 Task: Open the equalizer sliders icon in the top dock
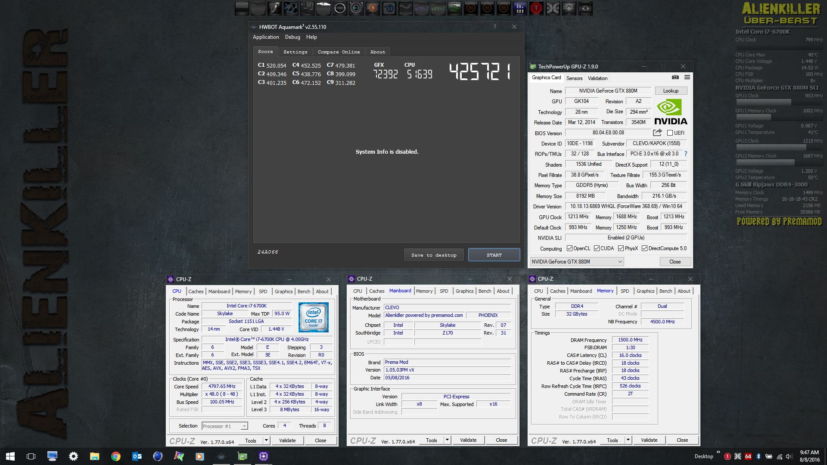click(x=307, y=8)
